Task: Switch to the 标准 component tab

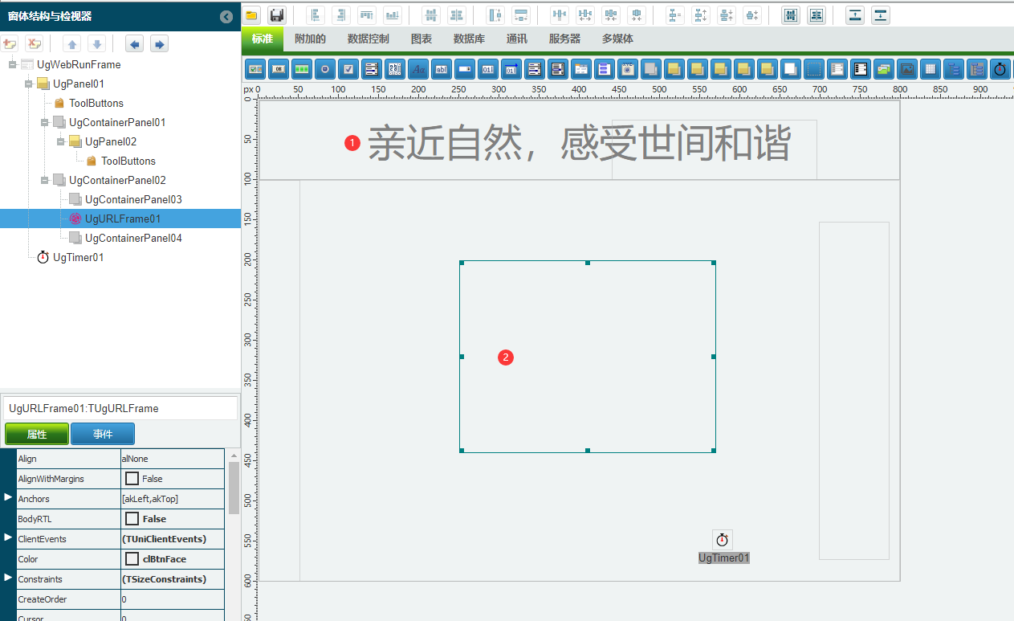Action: [263, 39]
